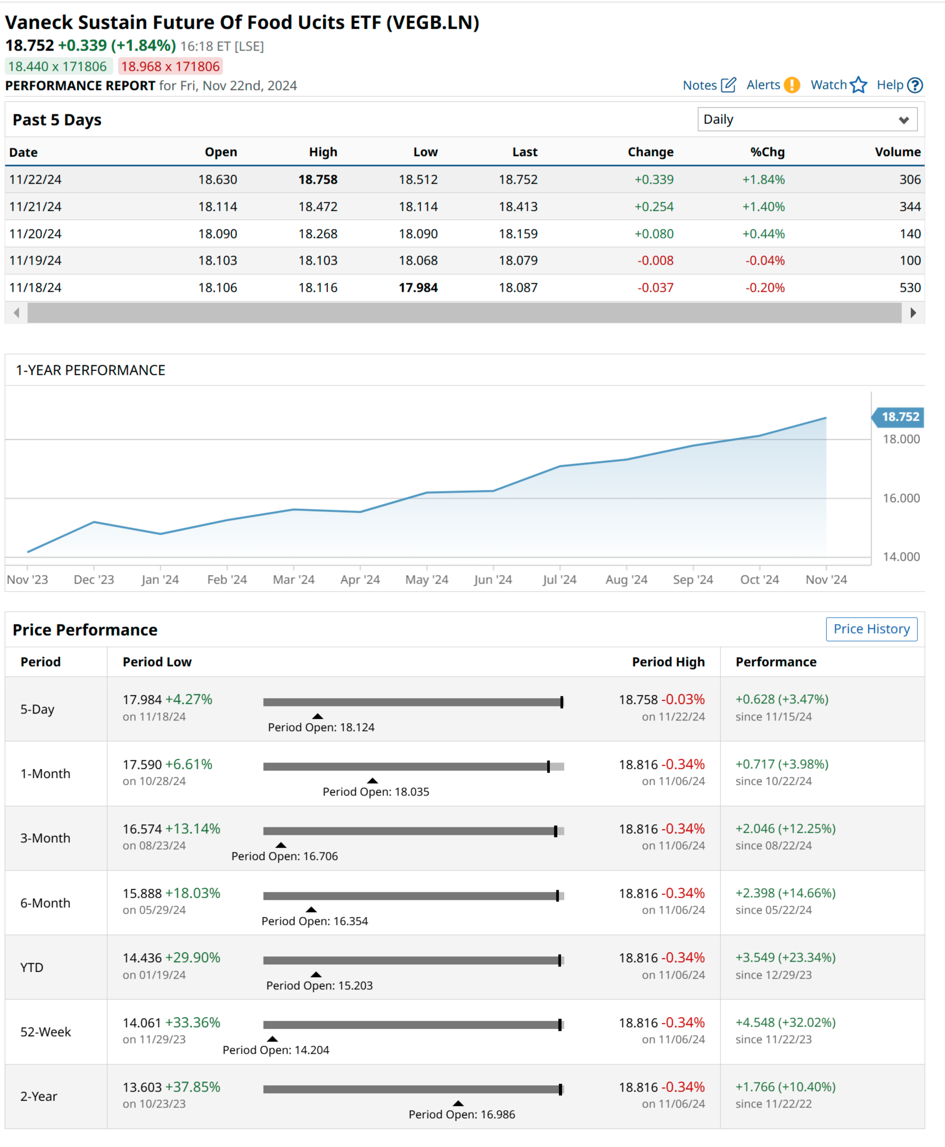Click the table scrollbar right arrow
Image resolution: width=945 pixels, height=1147 pixels.
point(913,313)
